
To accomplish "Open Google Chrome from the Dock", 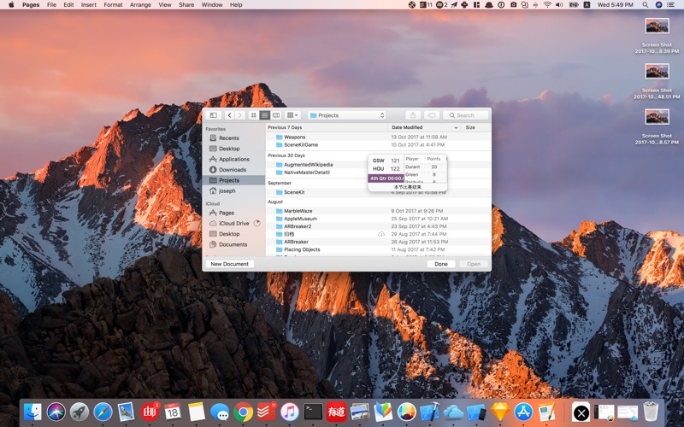I will point(243,412).
